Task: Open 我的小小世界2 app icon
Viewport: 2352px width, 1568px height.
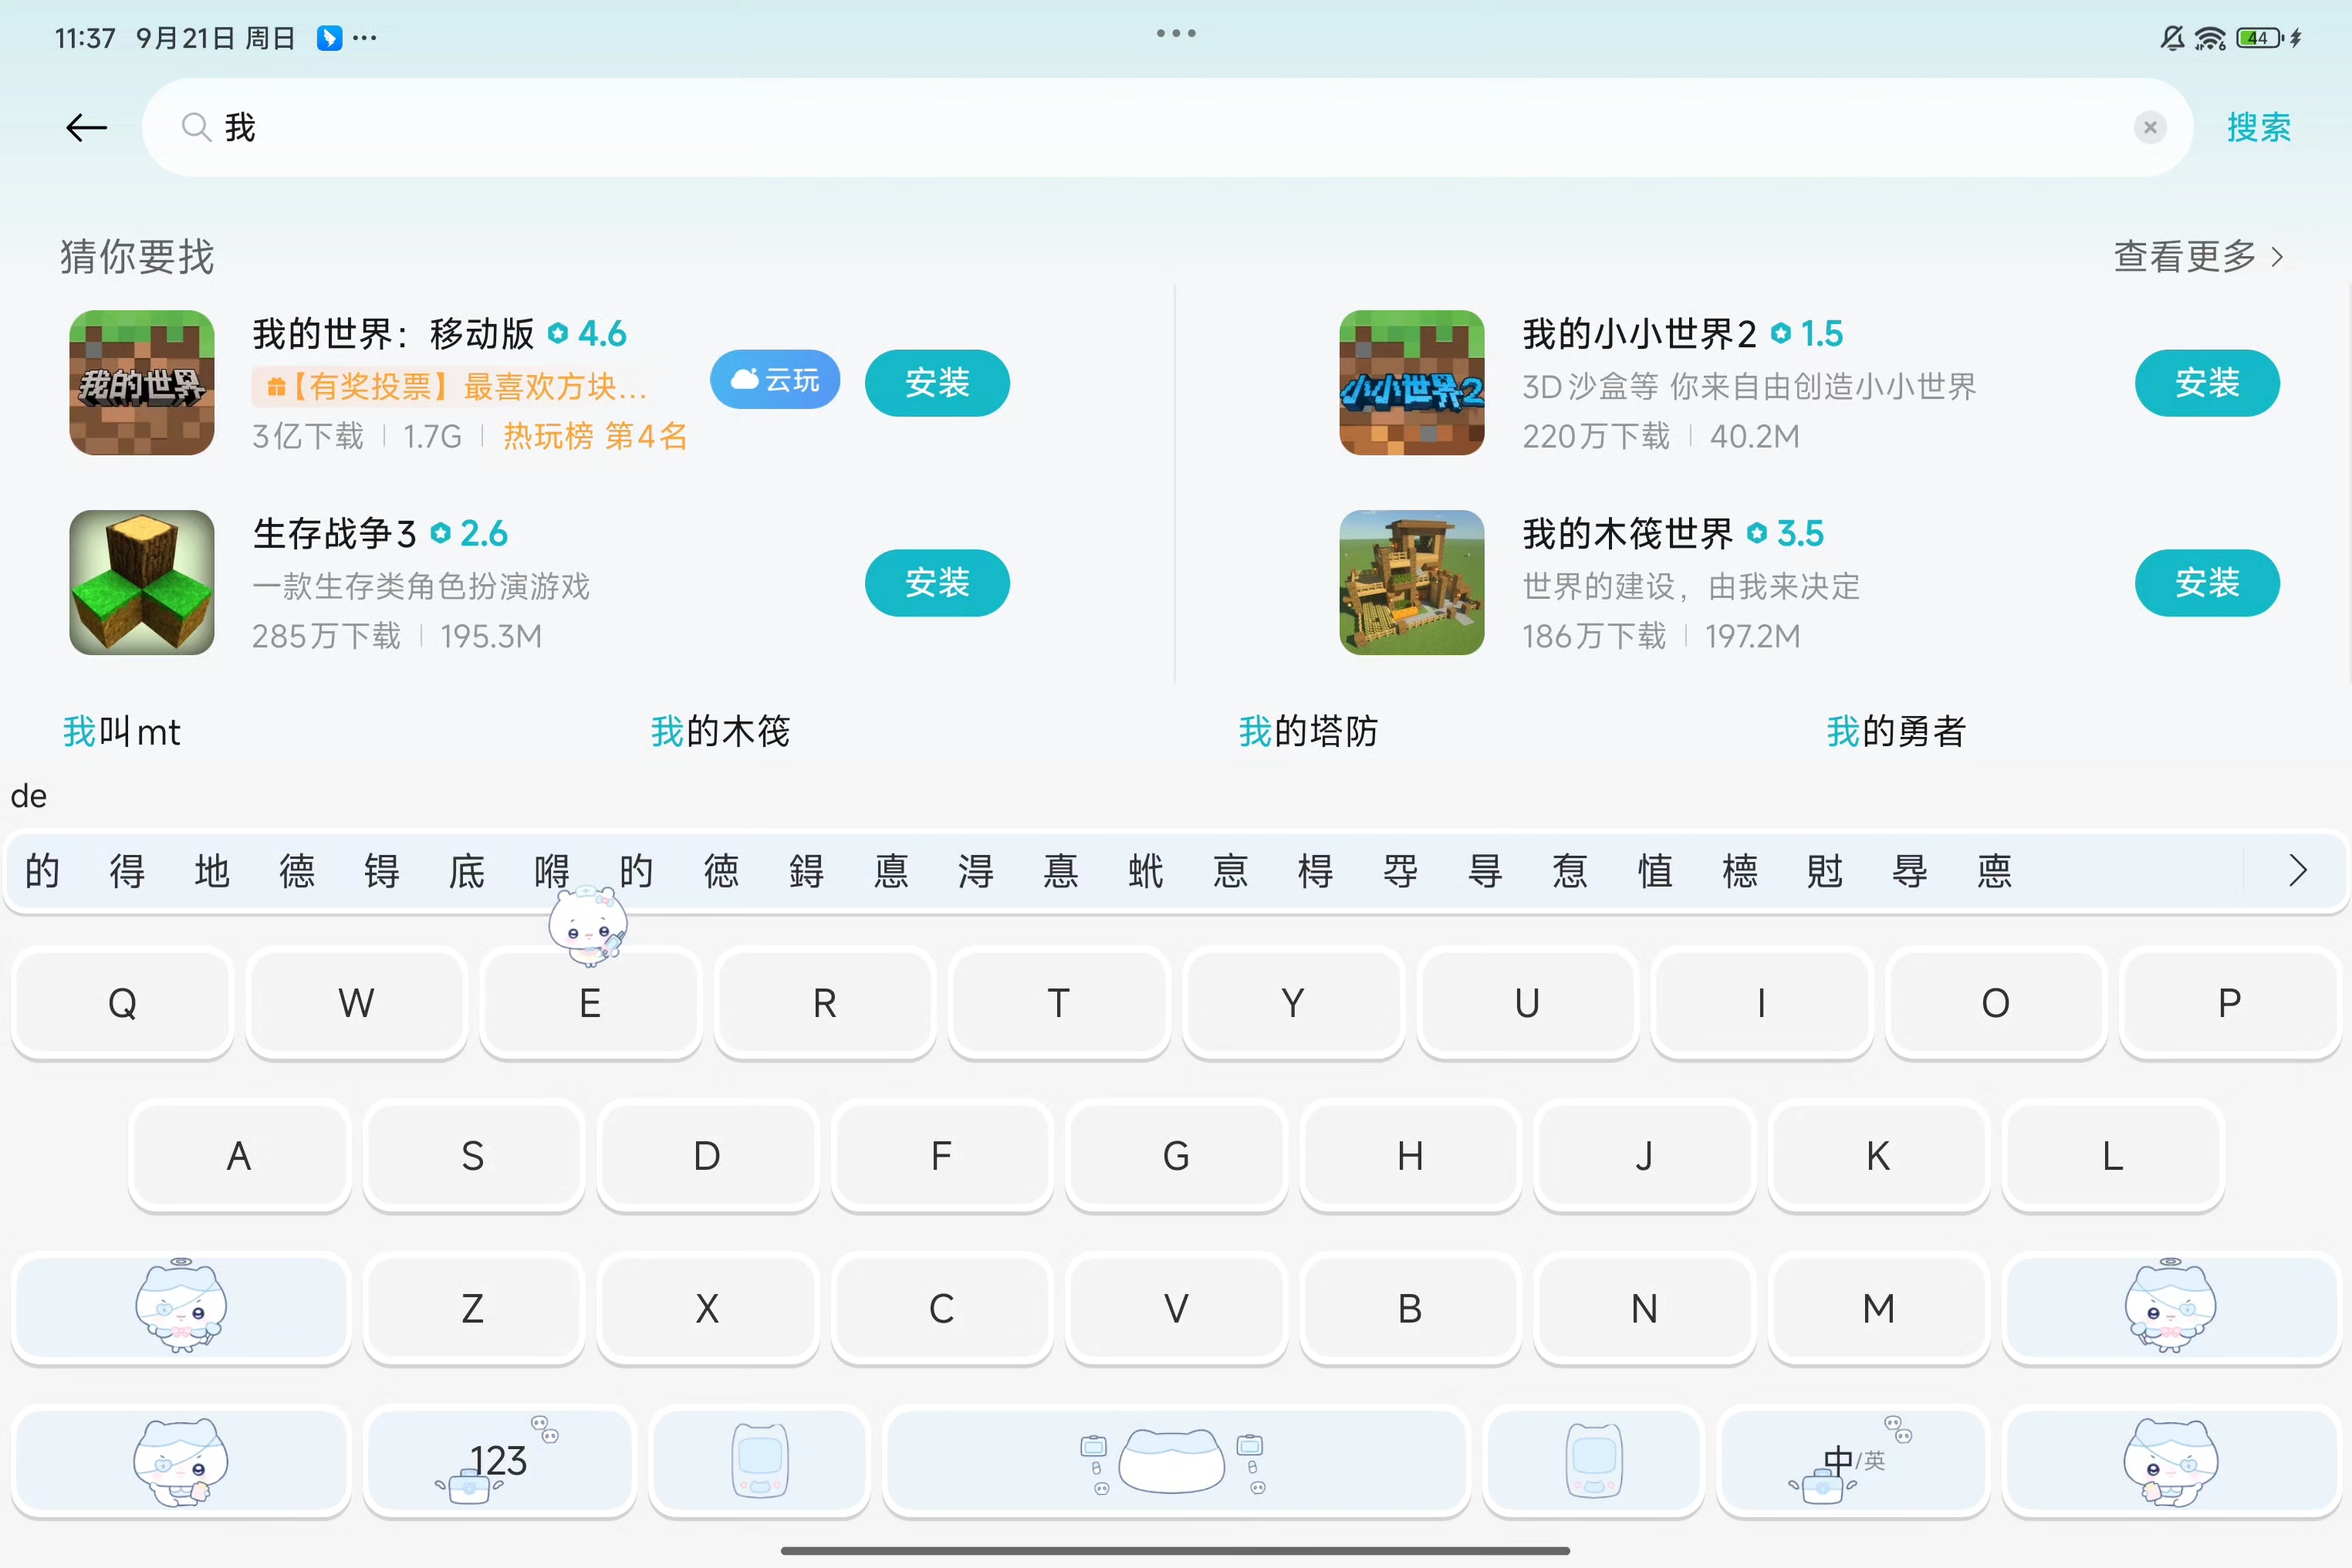Action: coord(1412,383)
